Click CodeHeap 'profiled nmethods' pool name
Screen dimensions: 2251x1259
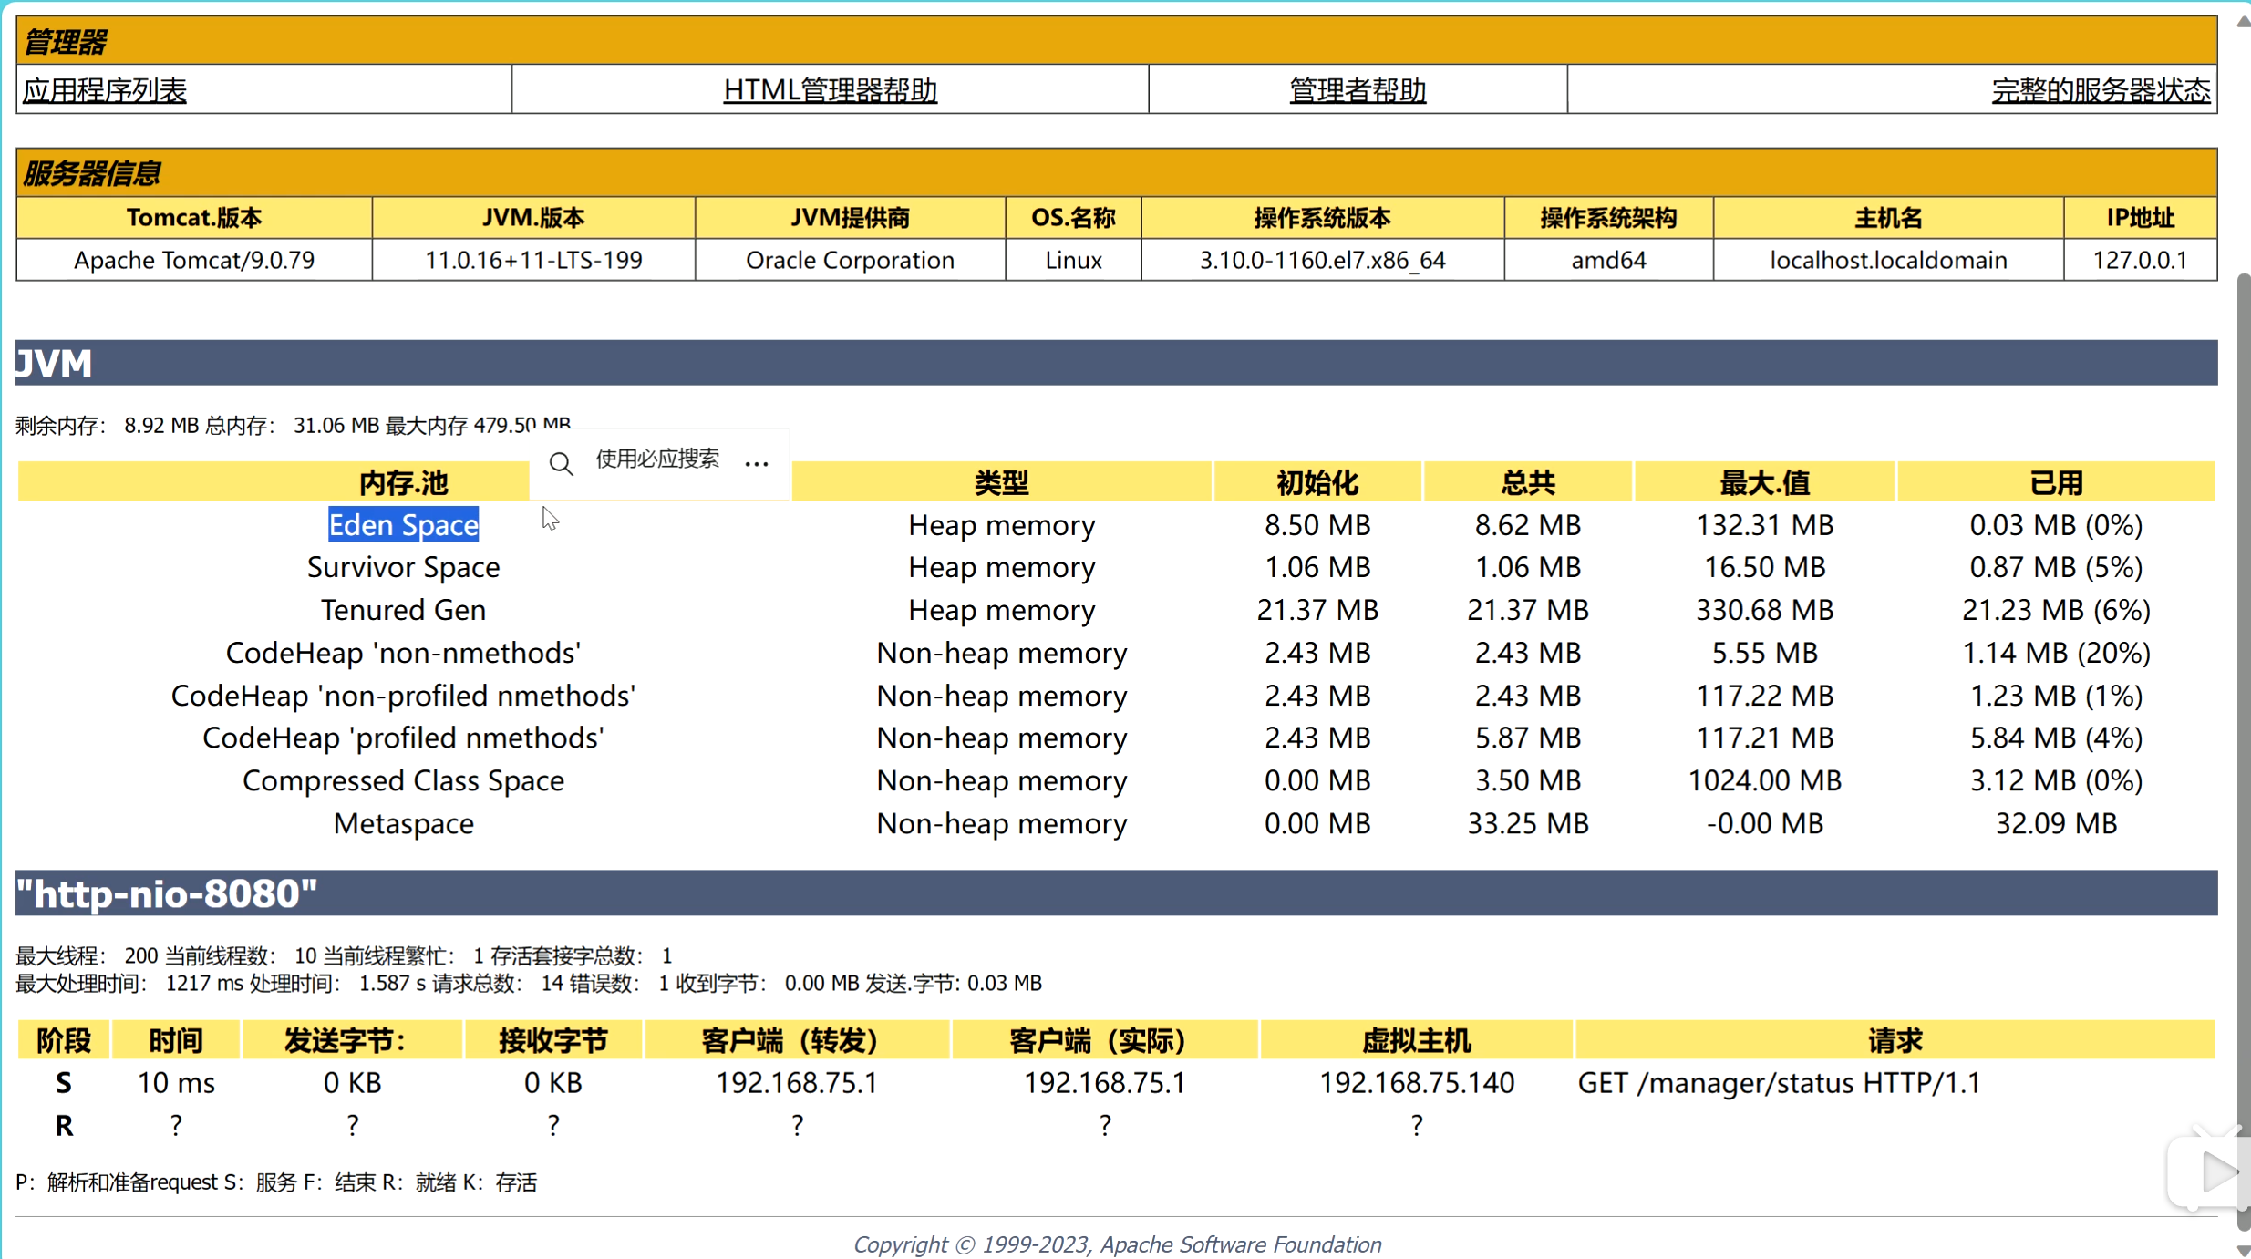(403, 738)
